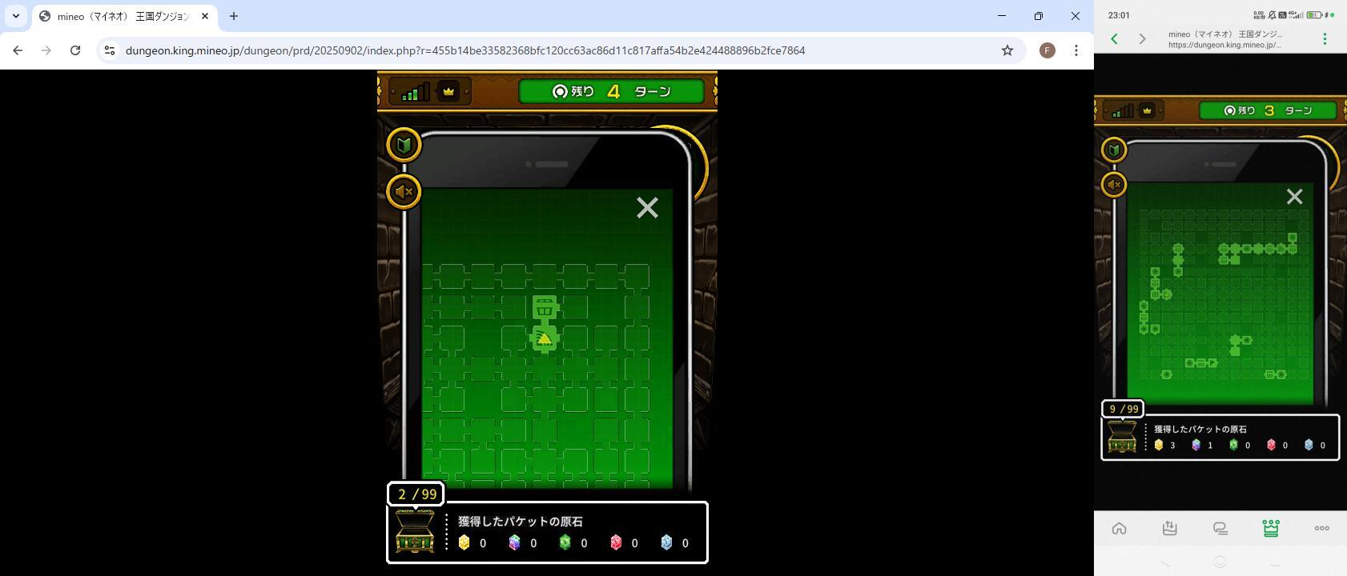Click the phone browser URL text

point(1225,45)
